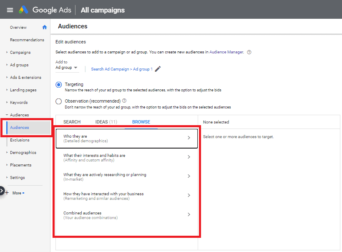Expand actively researching or planning chevron
Viewport: 342px width, 252px height.
tap(189, 176)
